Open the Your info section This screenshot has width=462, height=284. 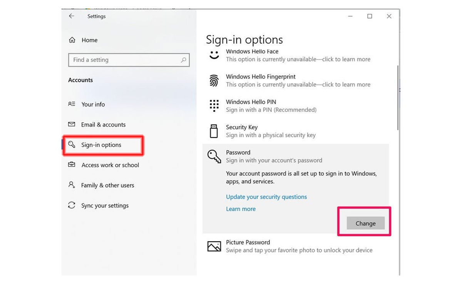[x=93, y=104]
